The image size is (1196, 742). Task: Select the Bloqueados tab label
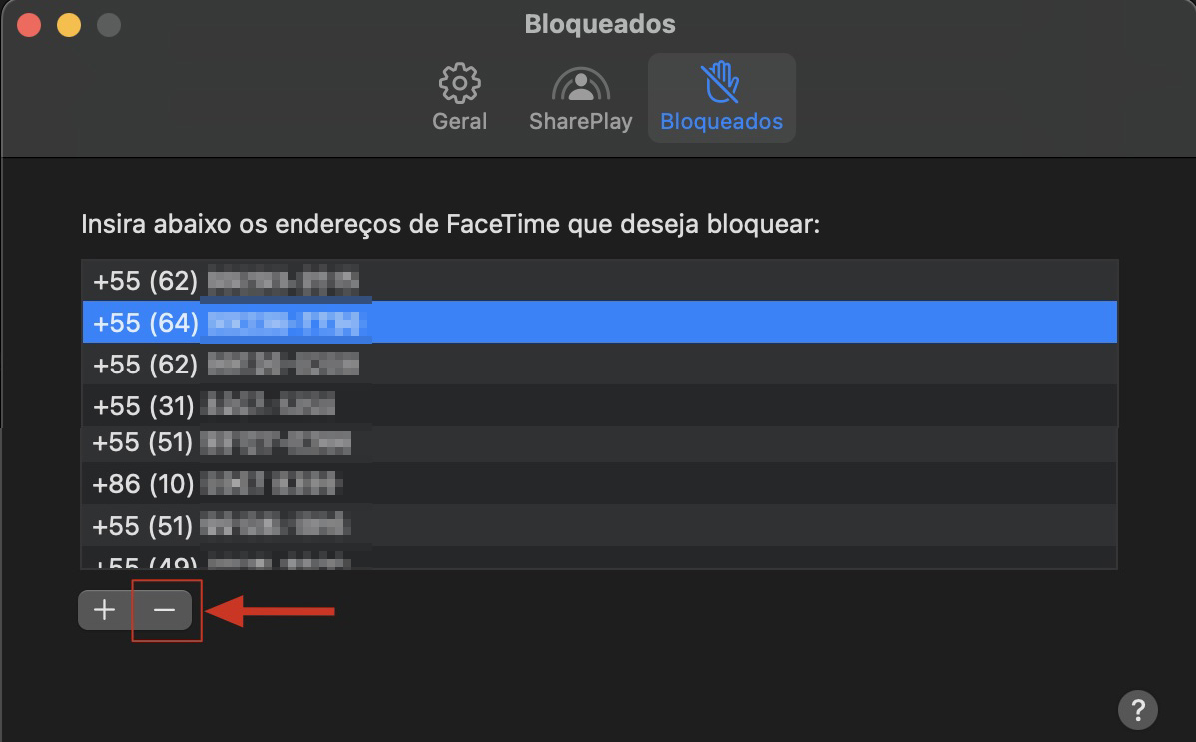(721, 121)
